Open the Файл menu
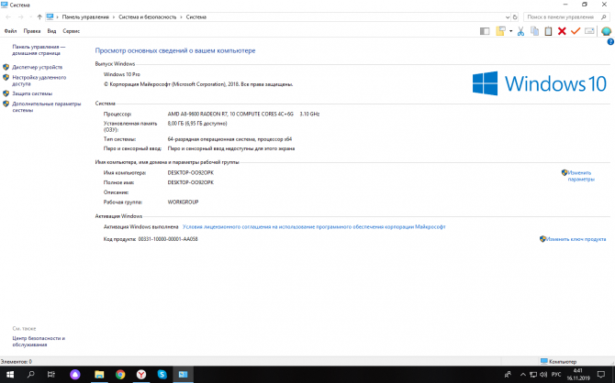This screenshot has width=615, height=383. click(11, 30)
